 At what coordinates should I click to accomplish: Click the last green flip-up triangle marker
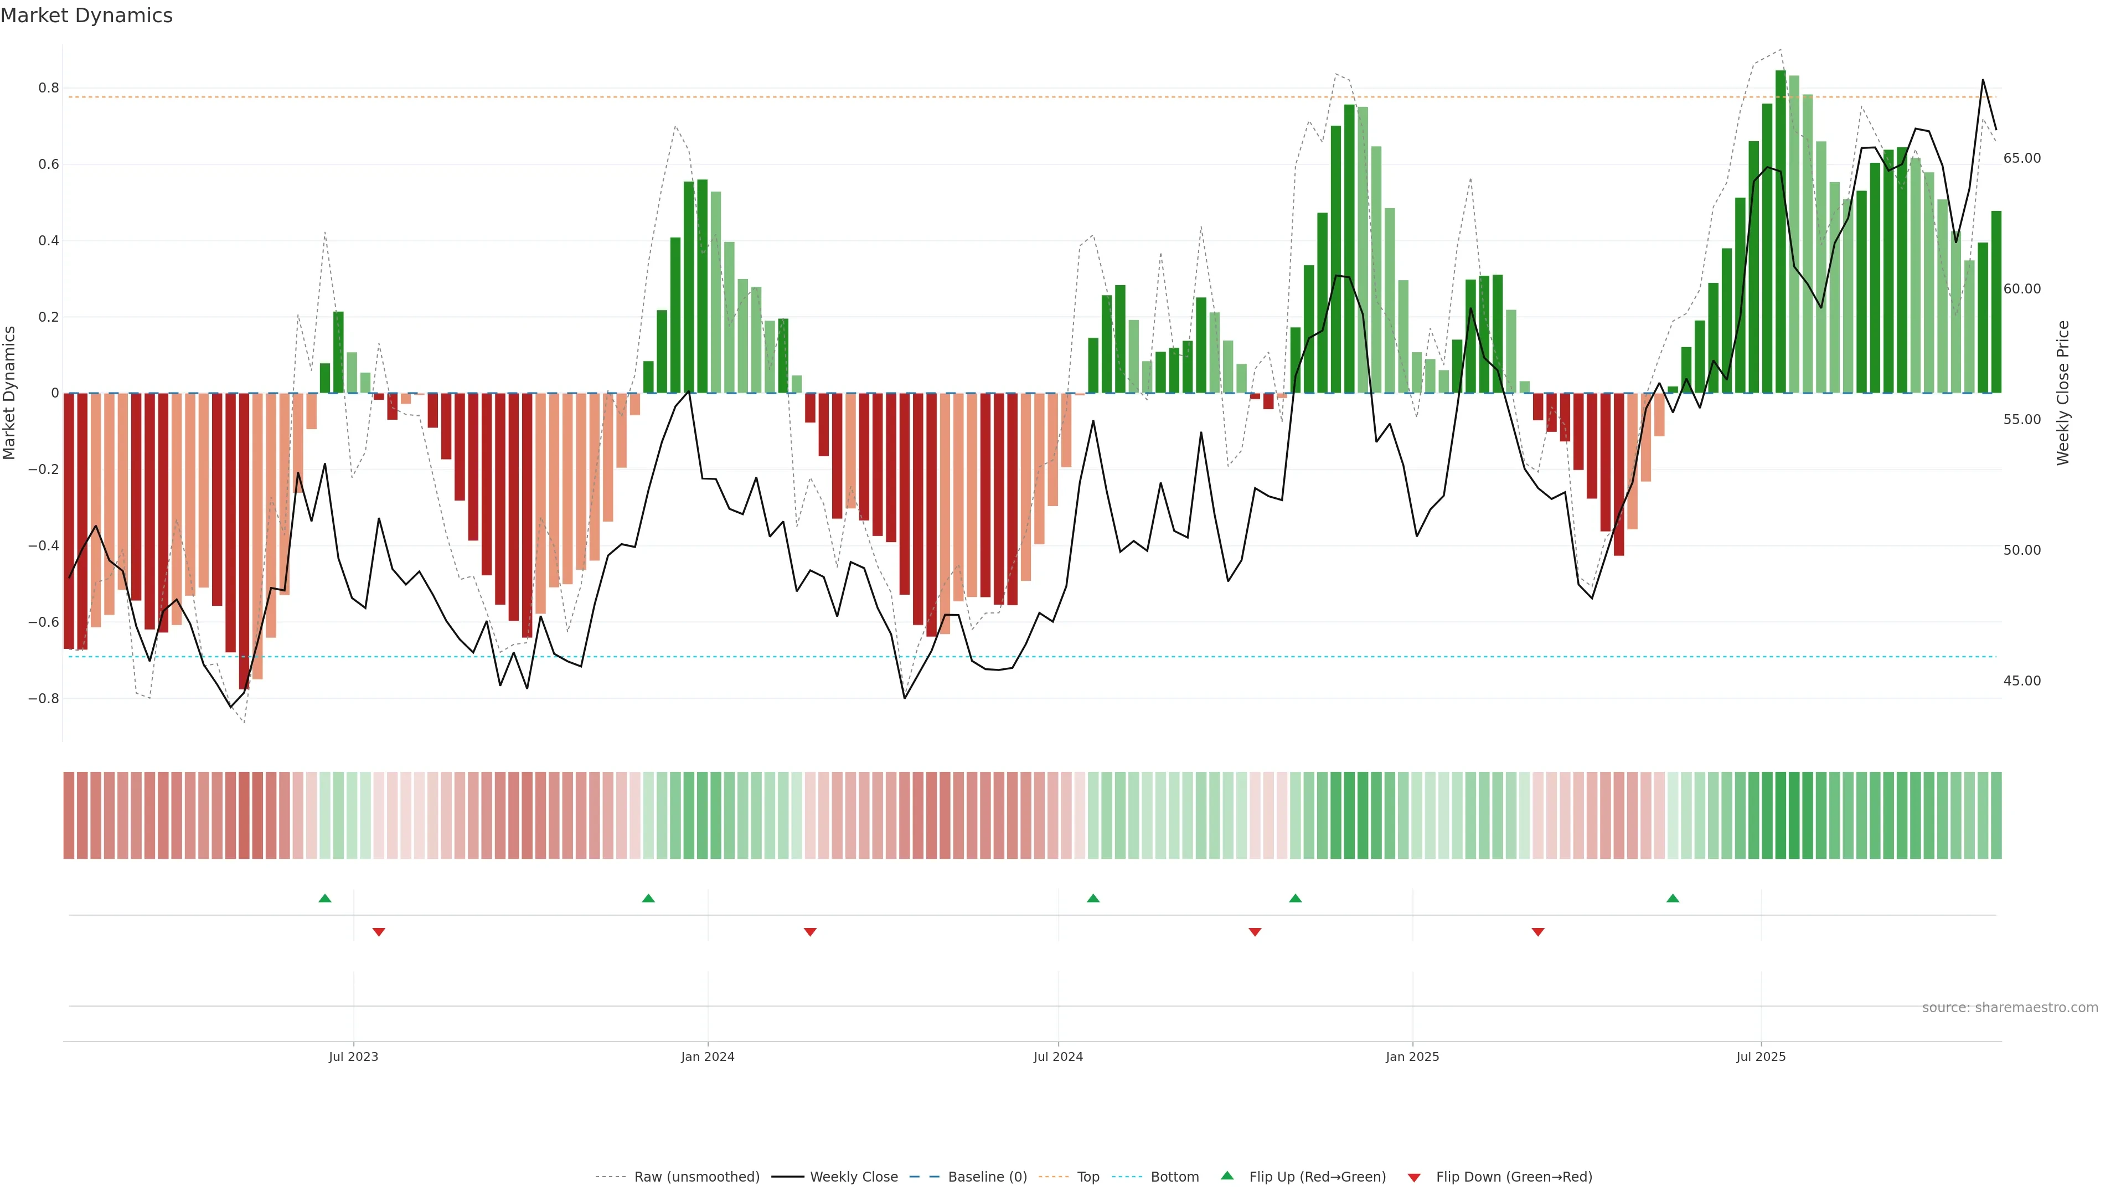1672,898
